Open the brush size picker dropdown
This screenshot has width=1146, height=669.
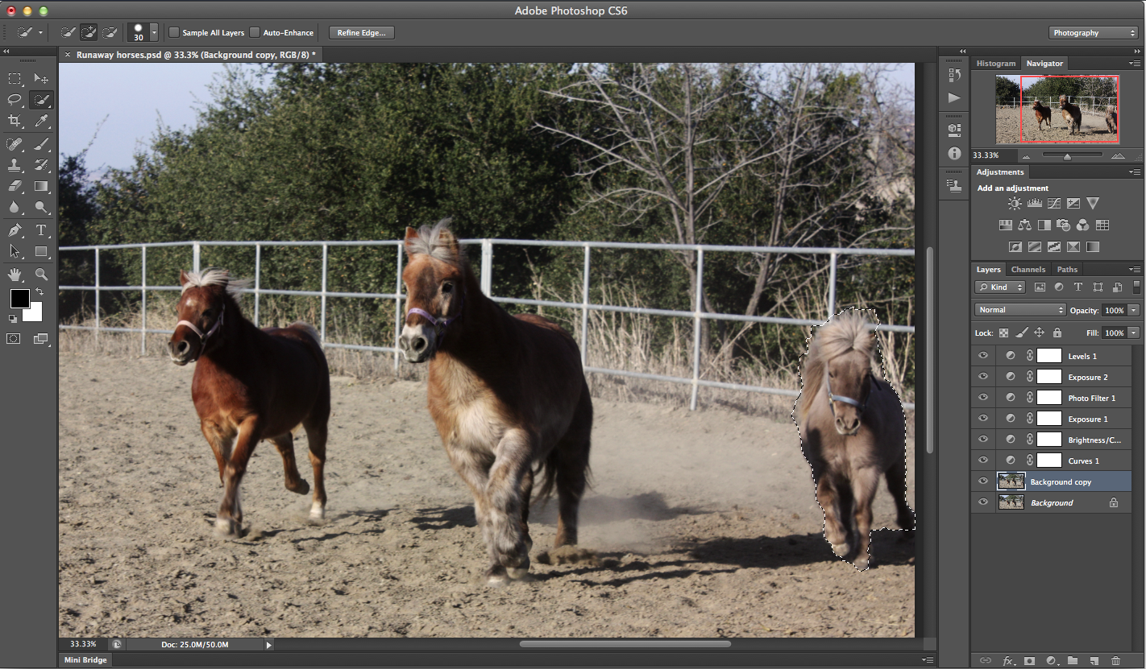(x=154, y=33)
